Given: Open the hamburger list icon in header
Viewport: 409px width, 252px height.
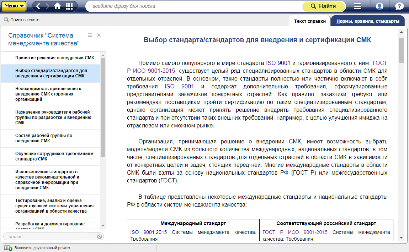Looking at the screenshot, I should point(357,6).
